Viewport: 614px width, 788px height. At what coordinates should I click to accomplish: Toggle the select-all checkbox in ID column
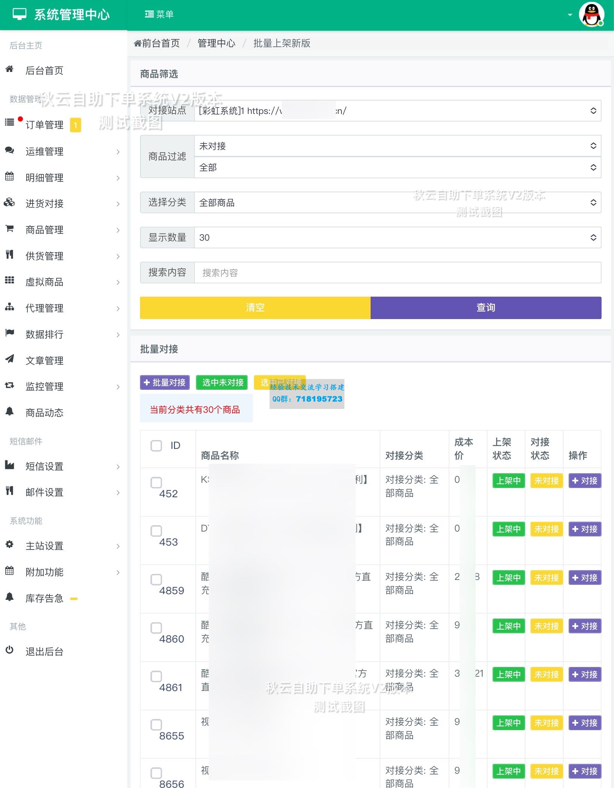(156, 446)
